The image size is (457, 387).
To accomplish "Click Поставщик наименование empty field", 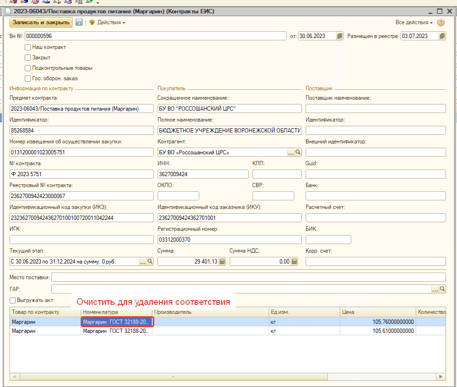I will pyautogui.click(x=376, y=108).
